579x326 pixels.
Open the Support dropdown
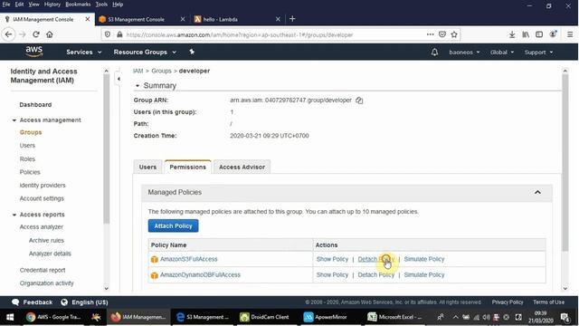point(539,53)
